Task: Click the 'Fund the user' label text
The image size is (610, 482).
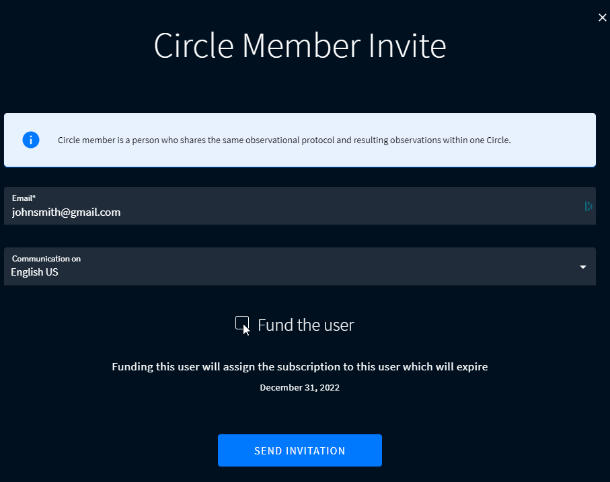Action: click(306, 325)
